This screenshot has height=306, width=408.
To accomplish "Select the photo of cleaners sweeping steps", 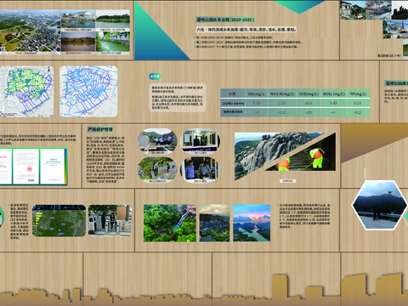I will click(308, 157).
